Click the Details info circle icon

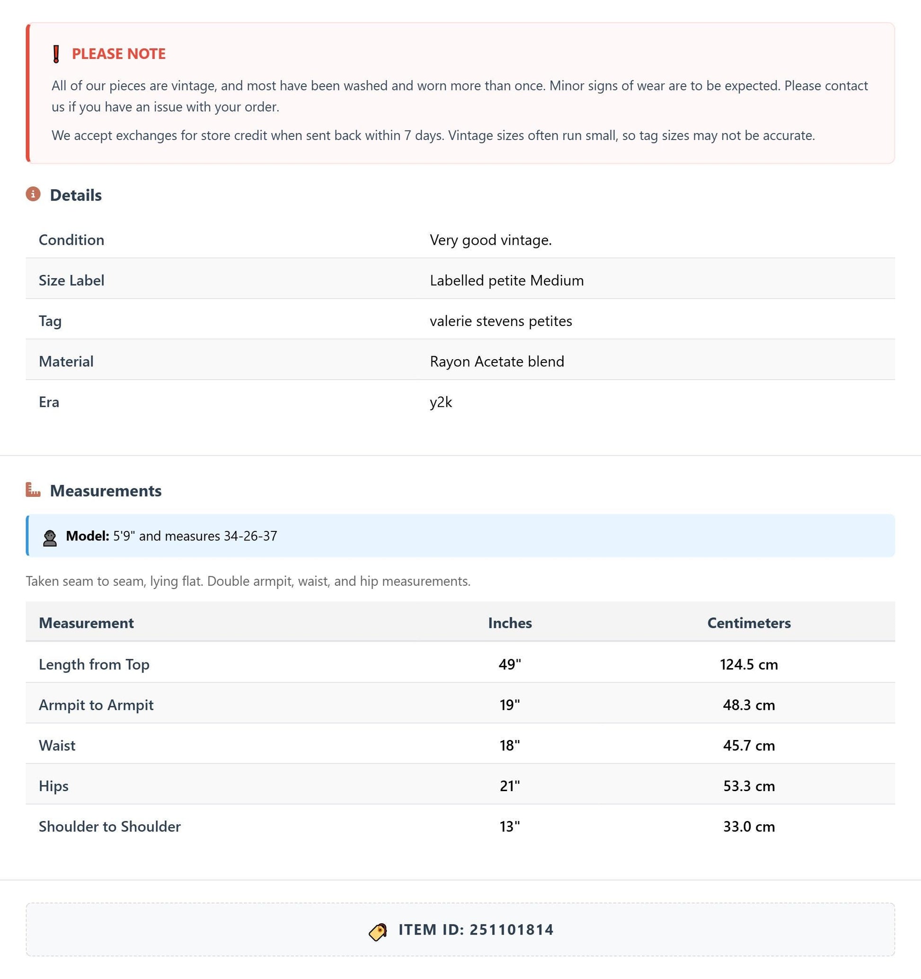point(33,194)
